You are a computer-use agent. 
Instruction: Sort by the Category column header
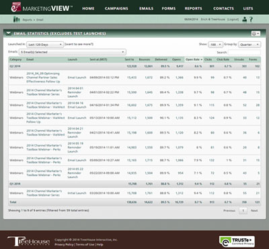coord(15,59)
